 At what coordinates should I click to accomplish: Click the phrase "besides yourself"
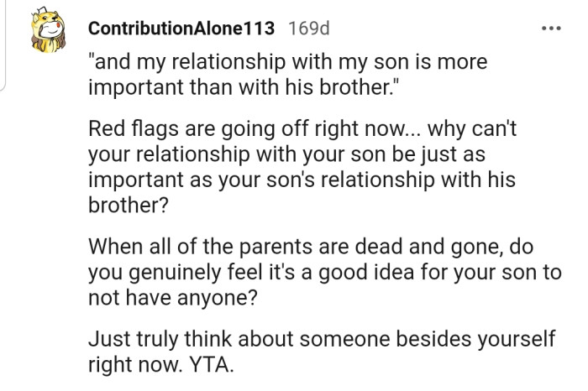pyautogui.click(x=475, y=339)
